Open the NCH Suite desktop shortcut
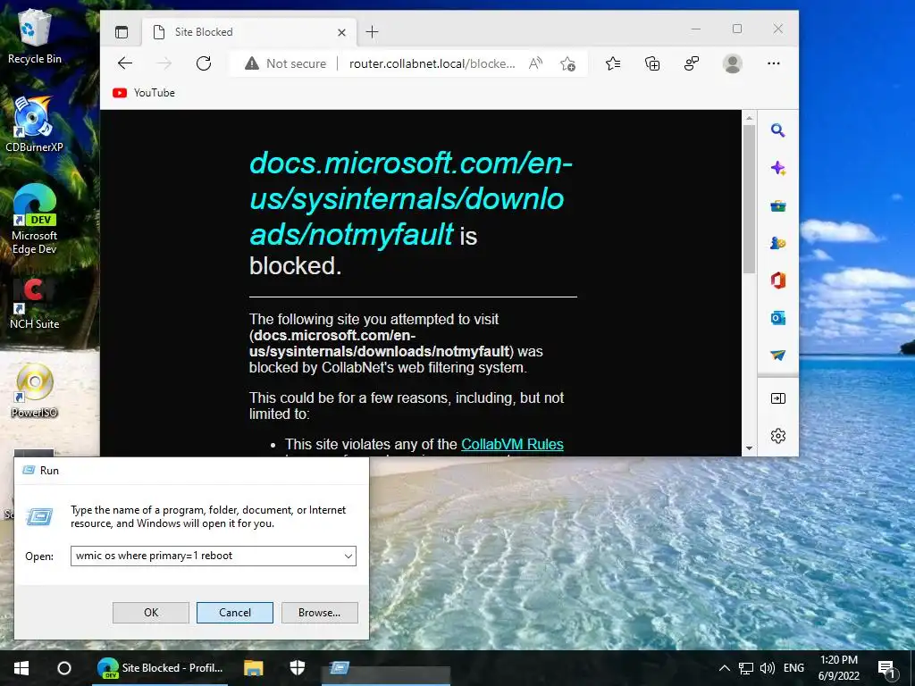The width and height of the screenshot is (915, 686). click(34, 304)
